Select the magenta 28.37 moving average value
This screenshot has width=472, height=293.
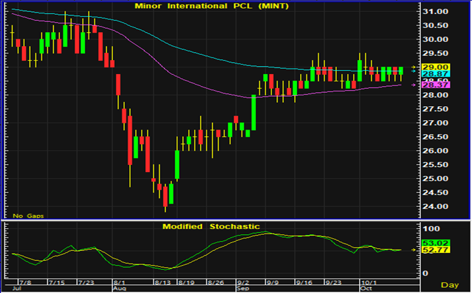(x=436, y=85)
